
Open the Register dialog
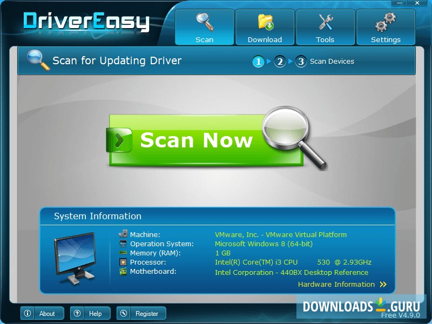click(147, 313)
